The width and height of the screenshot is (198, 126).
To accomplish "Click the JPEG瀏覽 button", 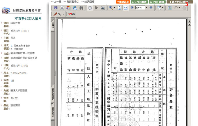I will pyautogui.click(x=139, y=2).
